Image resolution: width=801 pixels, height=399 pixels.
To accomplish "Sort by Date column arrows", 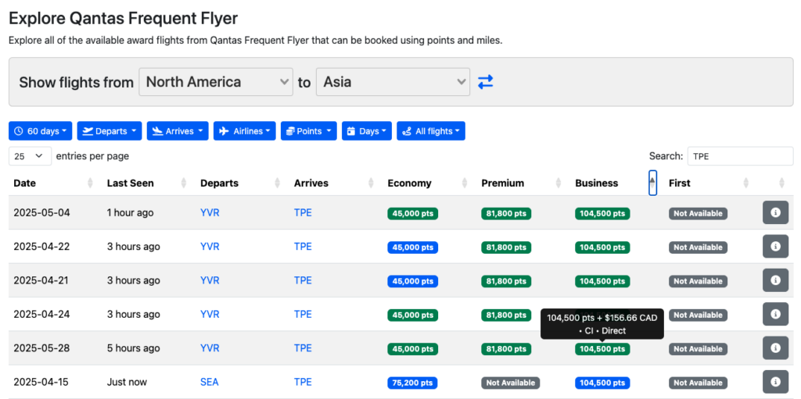I will [91, 183].
